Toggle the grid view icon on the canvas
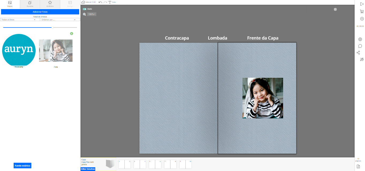The width and height of the screenshot is (365, 171). [335, 9]
